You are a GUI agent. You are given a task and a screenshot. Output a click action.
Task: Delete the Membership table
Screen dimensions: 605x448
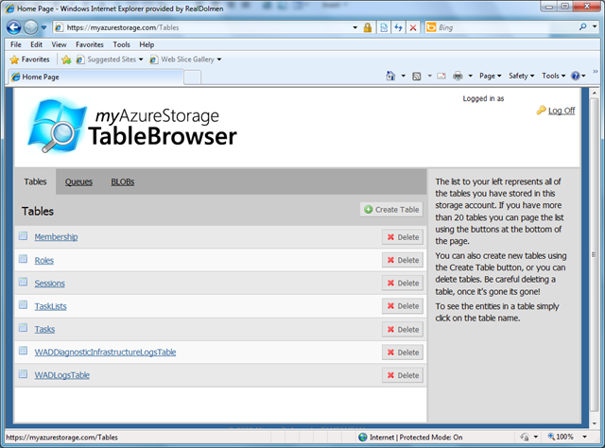[403, 237]
